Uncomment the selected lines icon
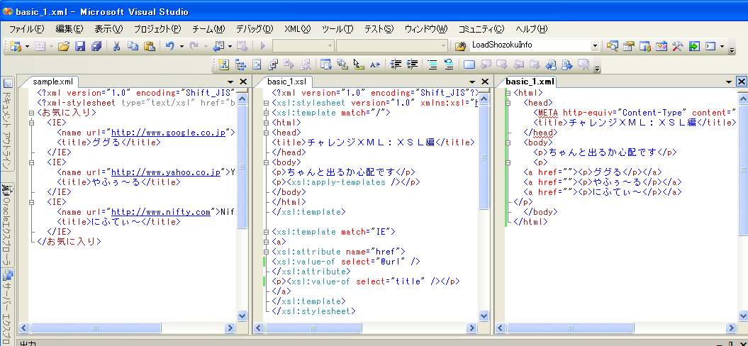Image resolution: width=748 pixels, height=346 pixels. click(448, 65)
